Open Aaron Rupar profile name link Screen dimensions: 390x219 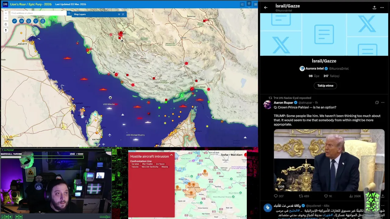pyautogui.click(x=283, y=103)
